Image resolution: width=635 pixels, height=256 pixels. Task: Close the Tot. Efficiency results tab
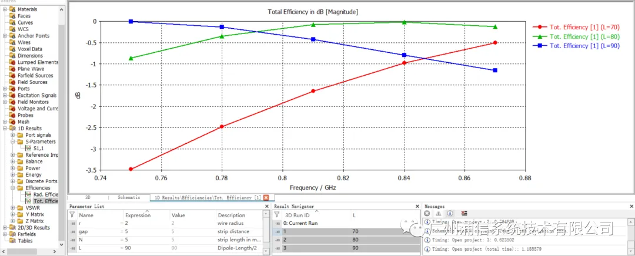click(x=266, y=197)
